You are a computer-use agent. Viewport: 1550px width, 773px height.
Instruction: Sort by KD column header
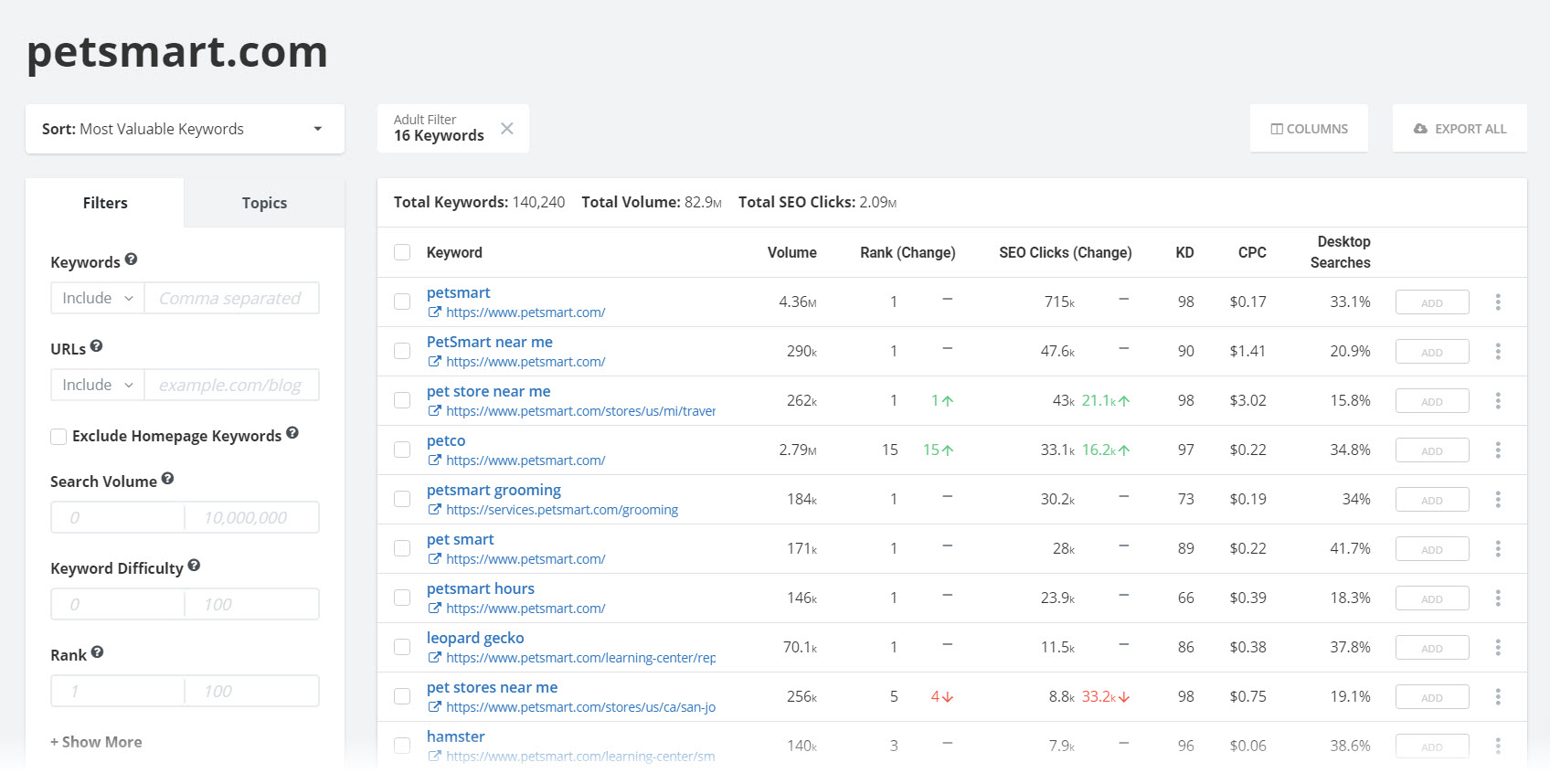(1184, 252)
